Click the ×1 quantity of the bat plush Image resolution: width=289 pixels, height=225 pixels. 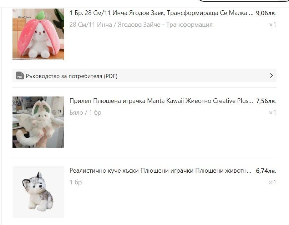[x=273, y=112]
